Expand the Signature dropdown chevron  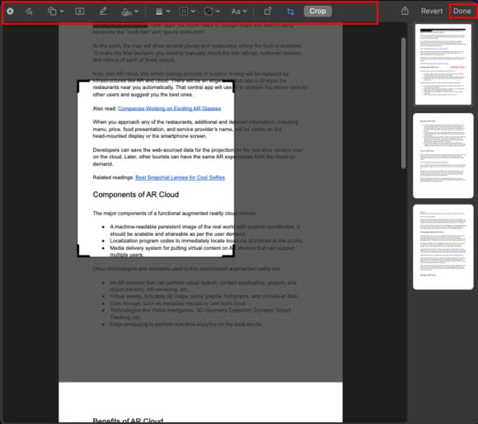(x=136, y=12)
